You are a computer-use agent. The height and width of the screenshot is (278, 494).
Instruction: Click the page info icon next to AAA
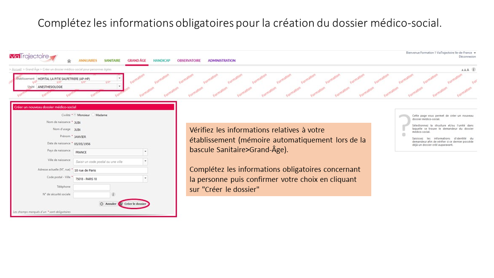(x=474, y=70)
